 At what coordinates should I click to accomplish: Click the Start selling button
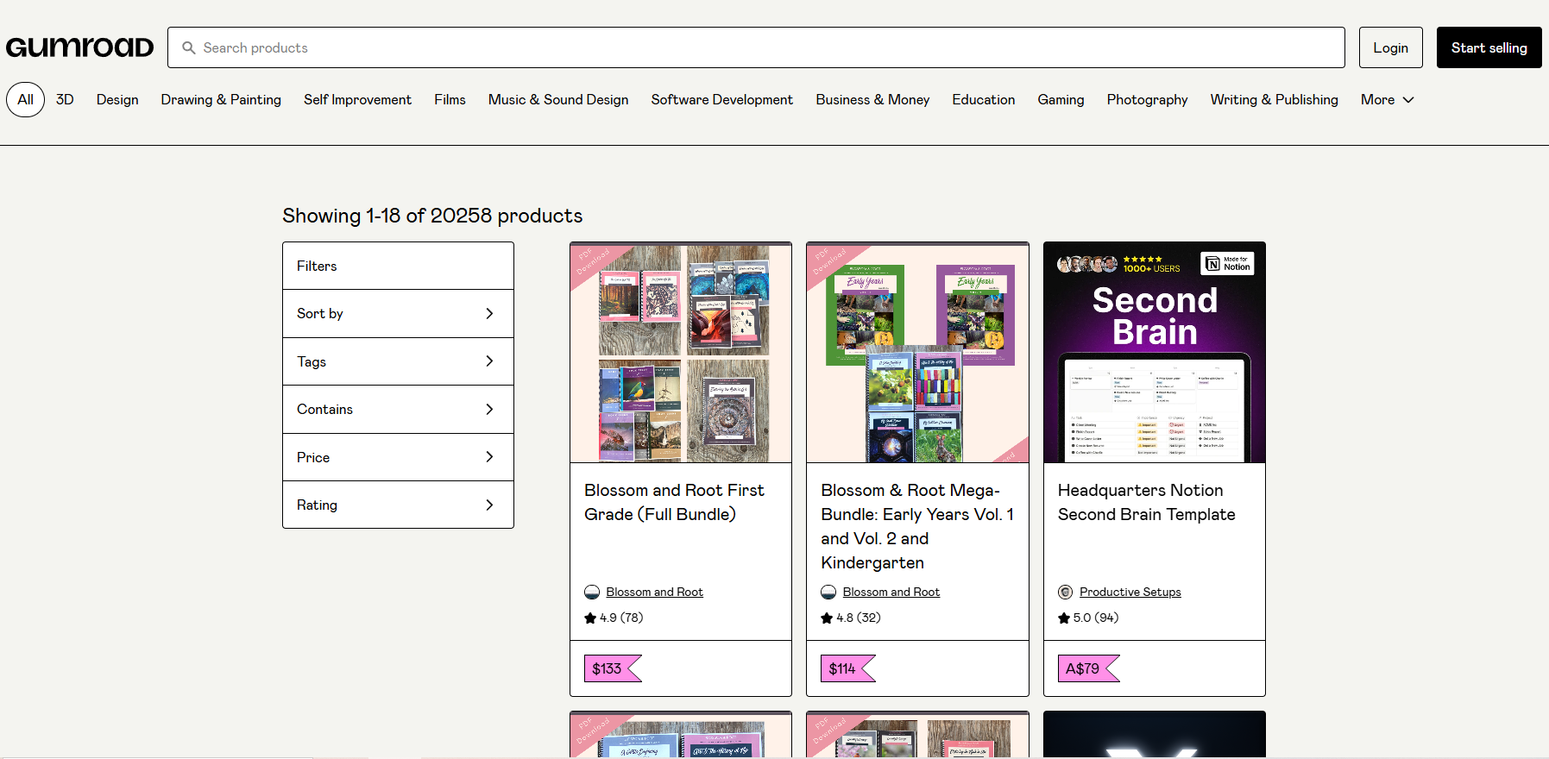[1489, 47]
